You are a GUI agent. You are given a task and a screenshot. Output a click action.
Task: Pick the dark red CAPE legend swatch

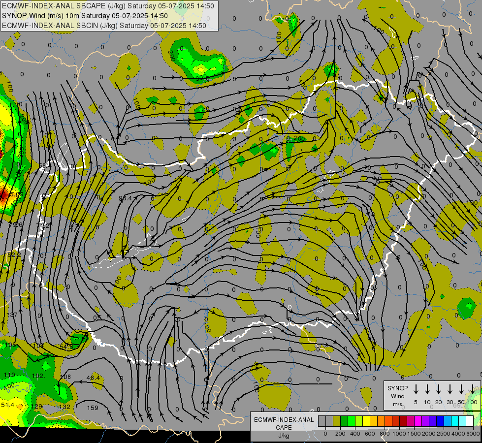[403, 421]
